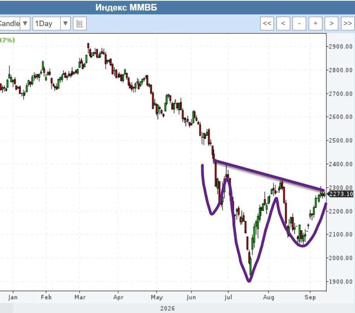Image resolution: width=355 pixels, height=313 pixels.
Task: Click the Mar marker on time axis
Action: pos(80,297)
